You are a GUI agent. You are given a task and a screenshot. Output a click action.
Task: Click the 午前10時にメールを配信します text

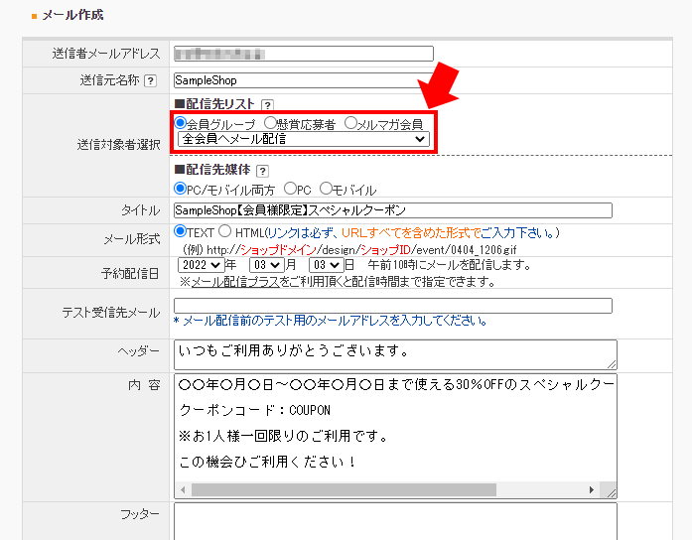(450, 265)
